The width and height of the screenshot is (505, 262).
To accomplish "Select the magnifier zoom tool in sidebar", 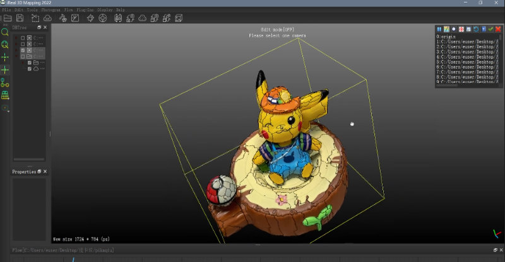I will [x=5, y=32].
